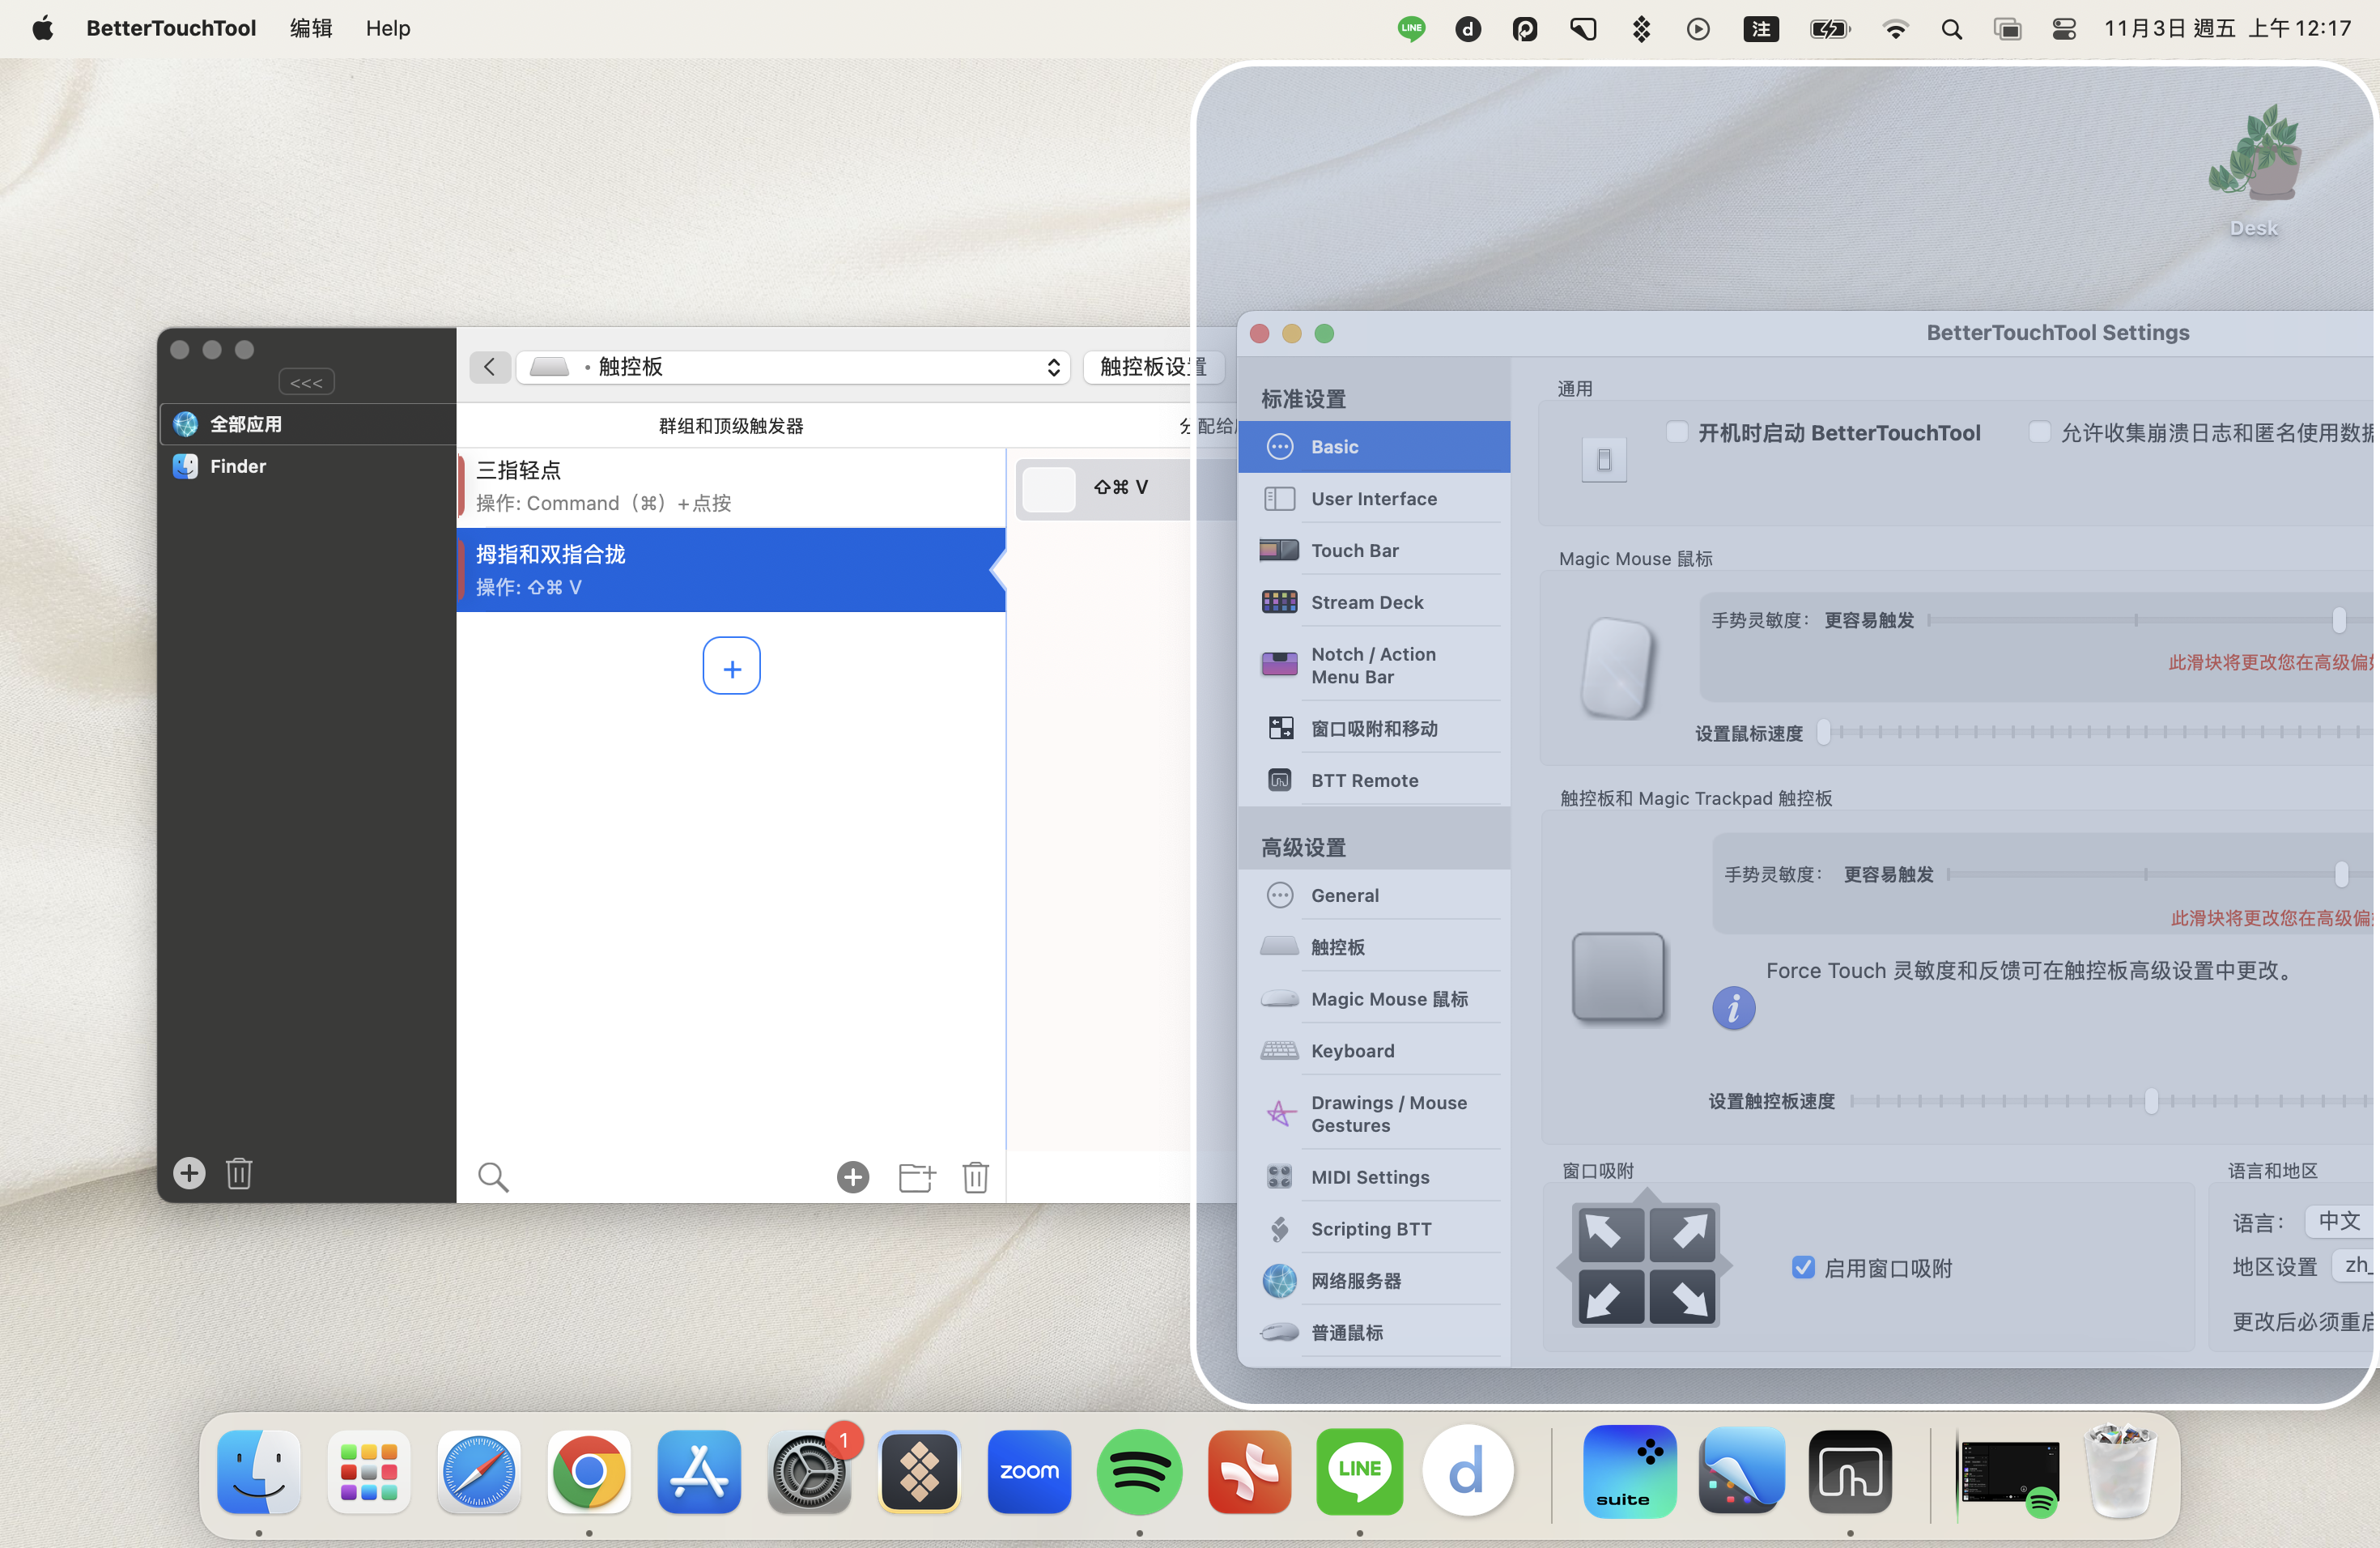This screenshot has width=2380, height=1548.
Task: Select the 拇指和双指合拢 trigger row
Action: point(731,570)
